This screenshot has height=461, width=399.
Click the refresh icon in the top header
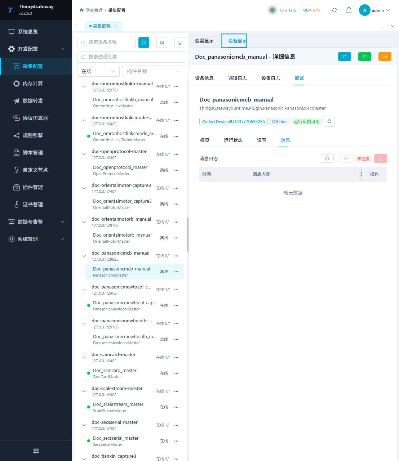click(x=334, y=10)
